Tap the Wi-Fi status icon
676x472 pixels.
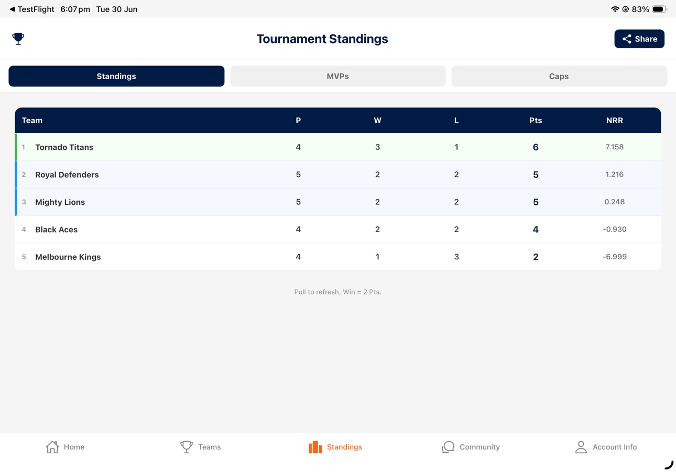pyautogui.click(x=615, y=9)
